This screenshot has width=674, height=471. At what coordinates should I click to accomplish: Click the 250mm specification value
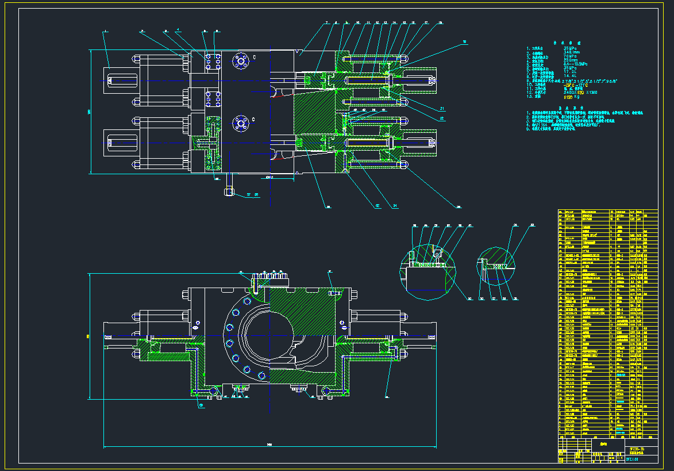pos(571,60)
